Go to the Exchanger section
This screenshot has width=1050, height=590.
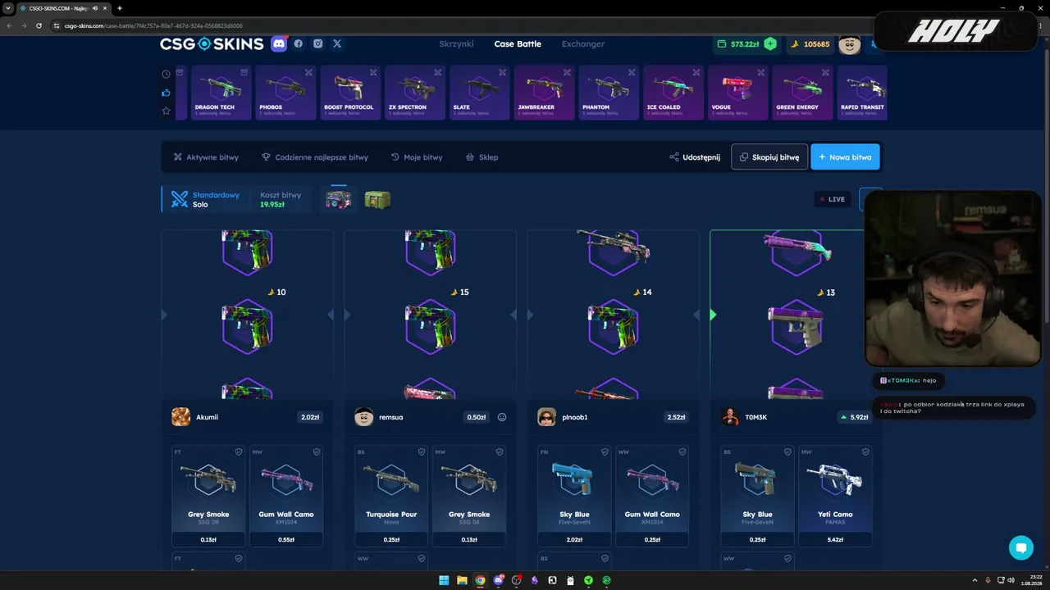point(583,44)
